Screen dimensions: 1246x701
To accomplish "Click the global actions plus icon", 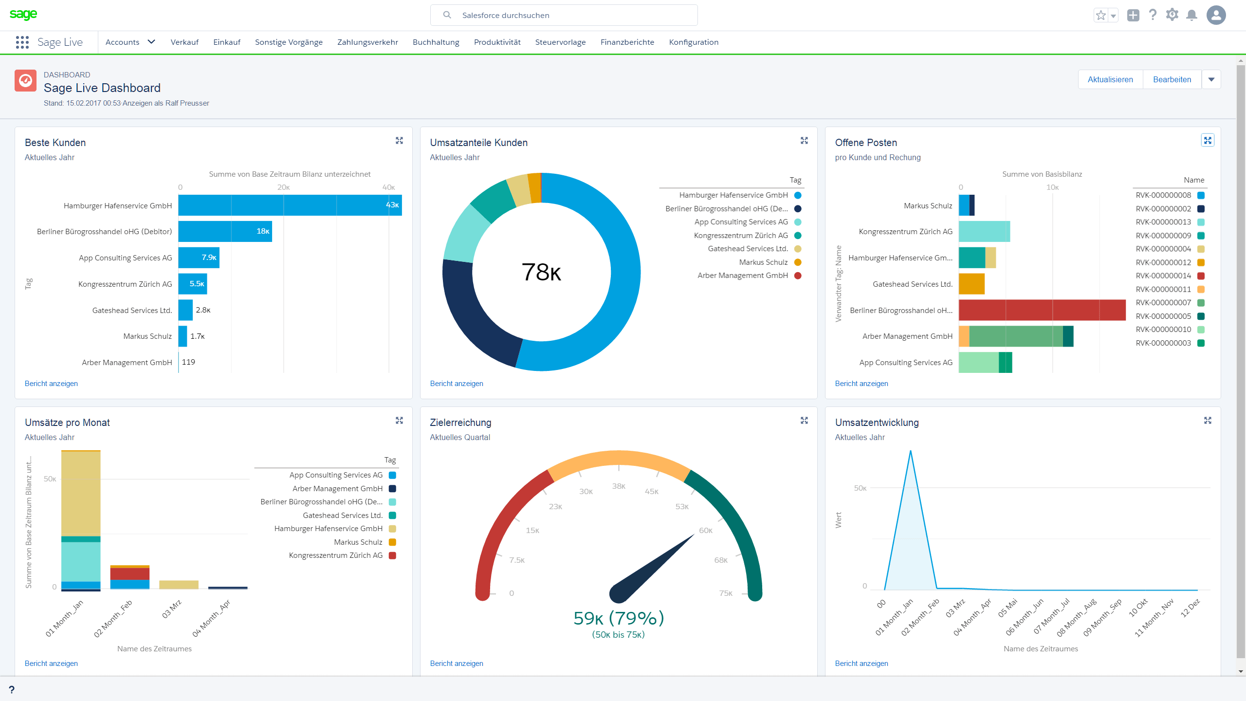I will [1133, 15].
